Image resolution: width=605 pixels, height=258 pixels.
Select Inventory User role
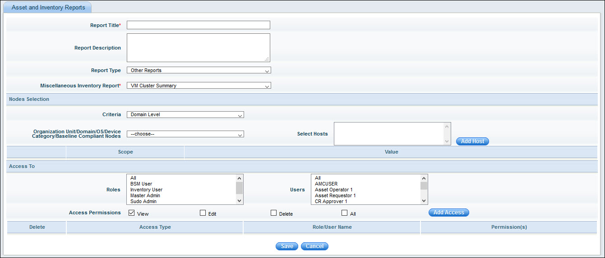tap(146, 190)
